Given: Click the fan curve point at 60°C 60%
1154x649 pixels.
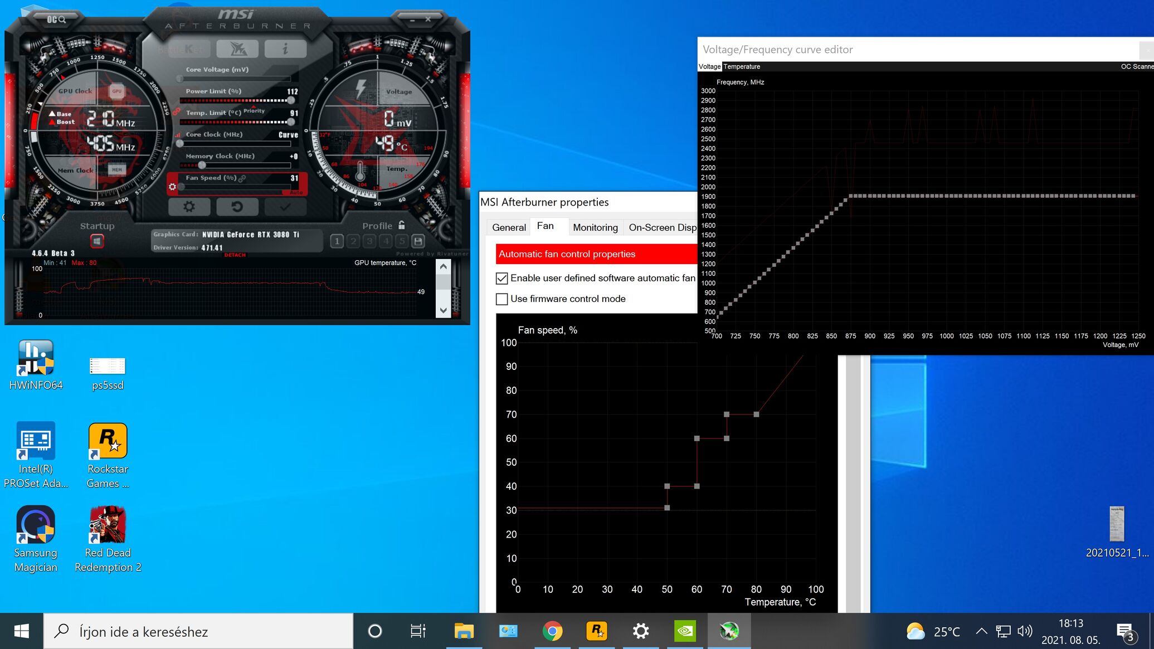Looking at the screenshot, I should point(697,438).
